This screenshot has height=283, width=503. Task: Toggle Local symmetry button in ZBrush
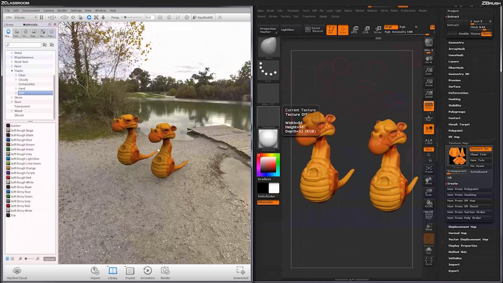pyautogui.click(x=429, y=129)
